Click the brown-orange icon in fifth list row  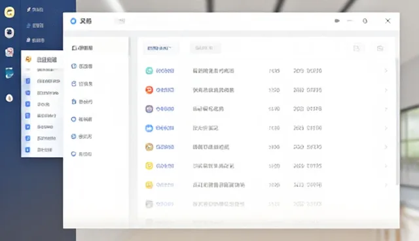(x=149, y=147)
